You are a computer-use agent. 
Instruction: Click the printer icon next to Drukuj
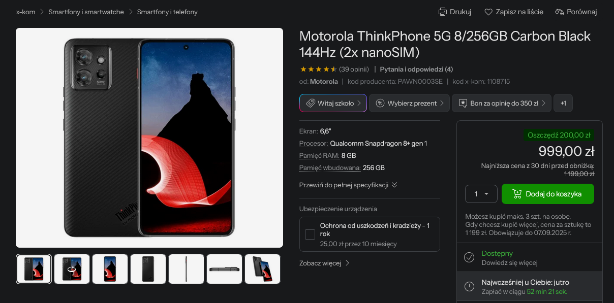click(x=442, y=12)
